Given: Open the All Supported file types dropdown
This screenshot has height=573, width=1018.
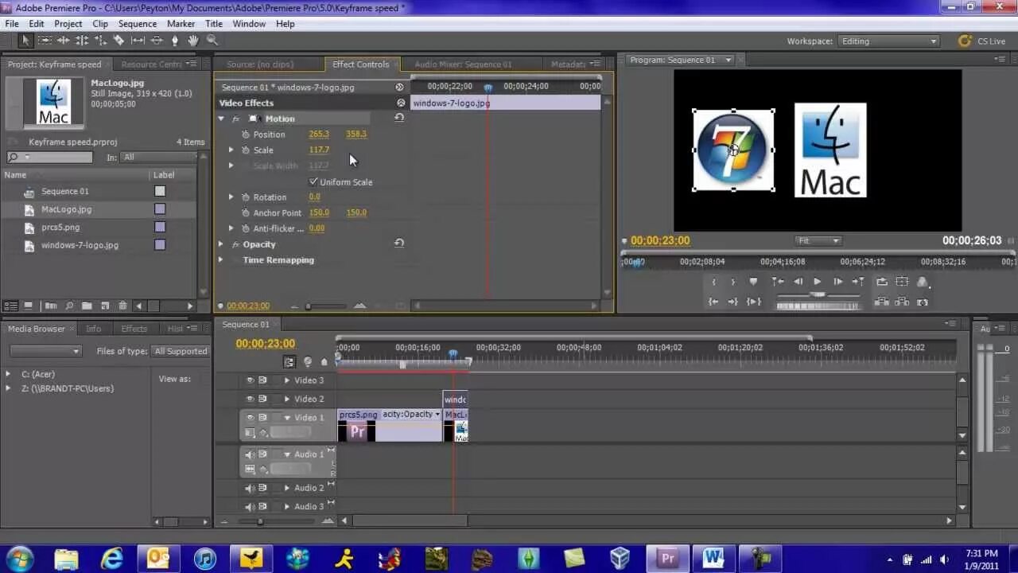Looking at the screenshot, I should pyautogui.click(x=181, y=351).
